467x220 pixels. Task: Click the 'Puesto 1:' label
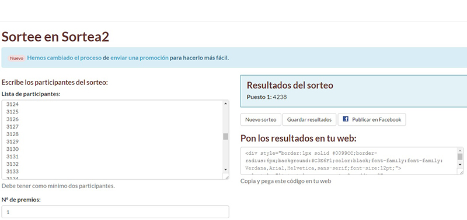259,97
